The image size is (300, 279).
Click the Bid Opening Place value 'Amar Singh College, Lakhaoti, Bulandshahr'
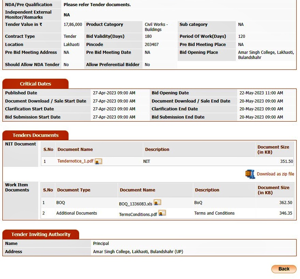tap(266, 55)
